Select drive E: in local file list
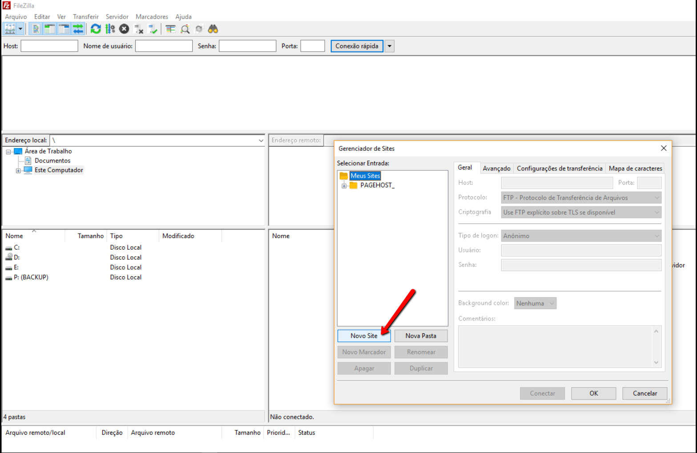 (16, 267)
